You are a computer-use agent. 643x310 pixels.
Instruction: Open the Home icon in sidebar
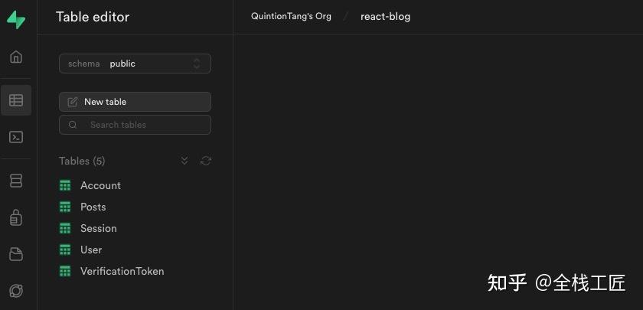(x=16, y=57)
